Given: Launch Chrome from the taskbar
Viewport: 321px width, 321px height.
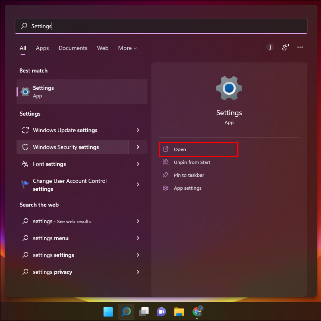Looking at the screenshot, I should (x=197, y=312).
